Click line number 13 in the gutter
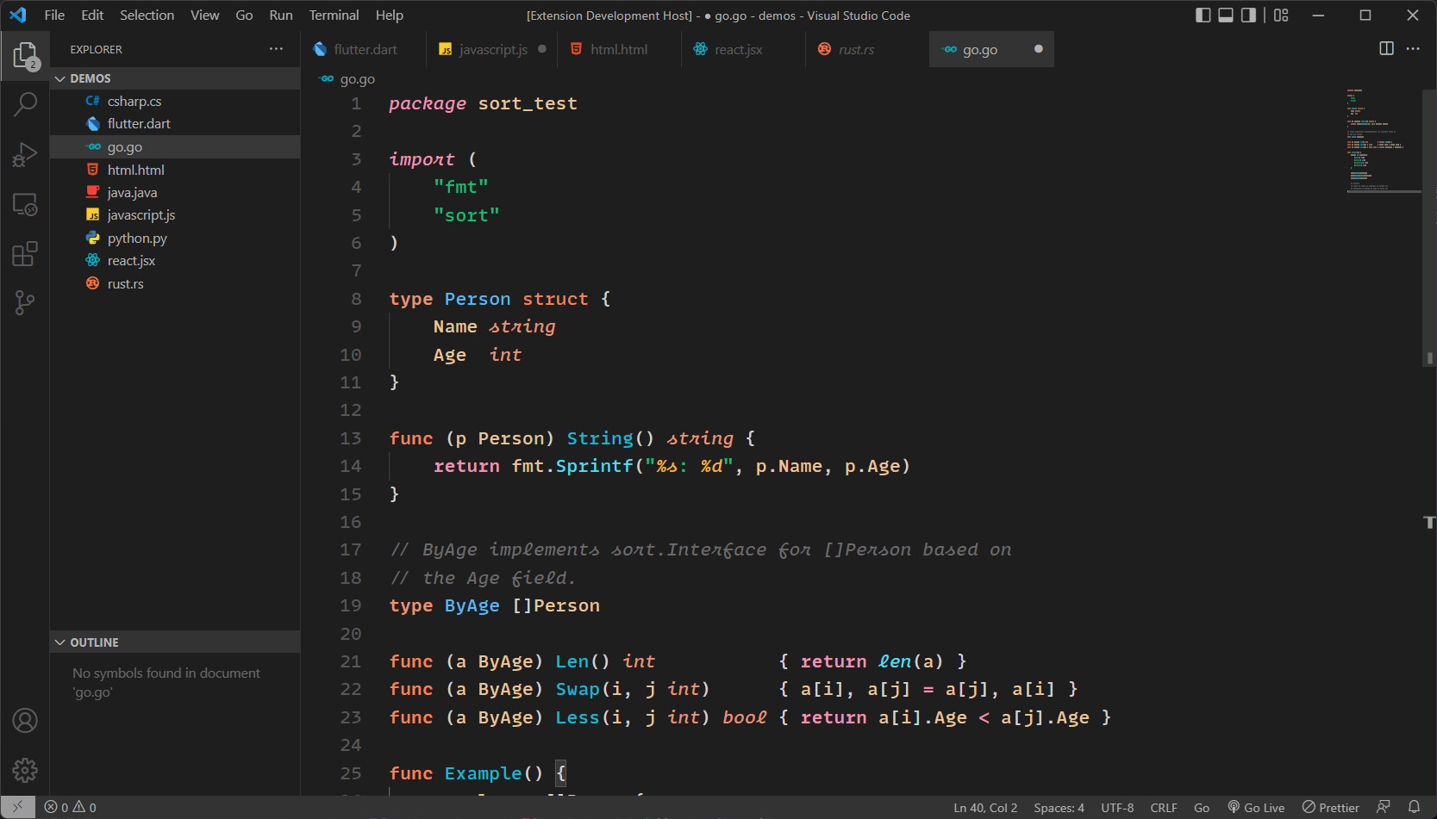The height and width of the screenshot is (819, 1437). tap(350, 438)
